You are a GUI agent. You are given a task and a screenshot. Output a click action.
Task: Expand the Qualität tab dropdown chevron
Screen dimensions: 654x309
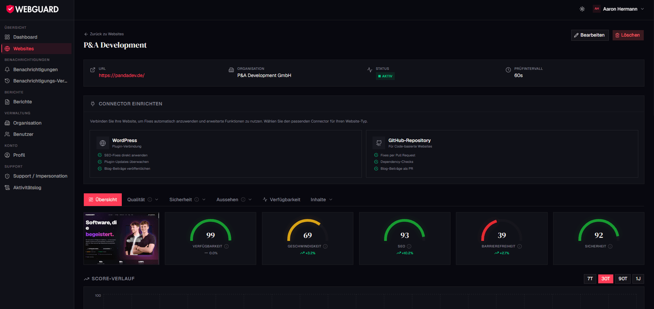pyautogui.click(x=157, y=199)
